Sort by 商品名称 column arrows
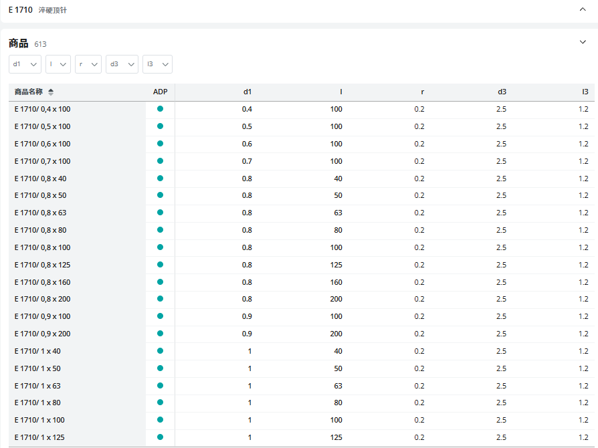This screenshot has width=598, height=448. click(51, 92)
